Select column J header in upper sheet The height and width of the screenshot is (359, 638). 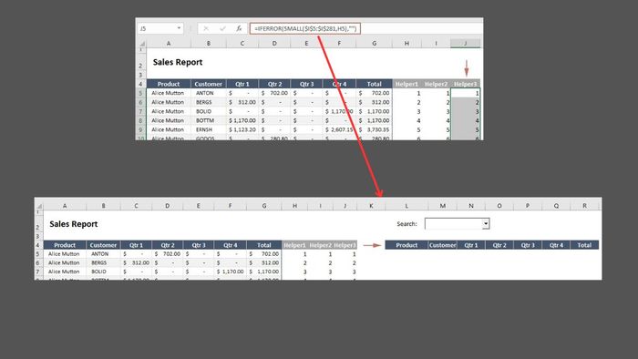(465, 44)
